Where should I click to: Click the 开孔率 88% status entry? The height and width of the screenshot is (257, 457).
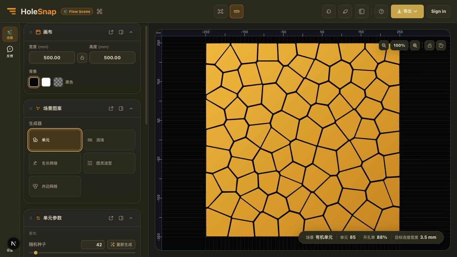coord(375,237)
